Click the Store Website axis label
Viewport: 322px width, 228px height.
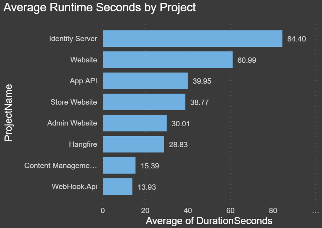pos(74,102)
